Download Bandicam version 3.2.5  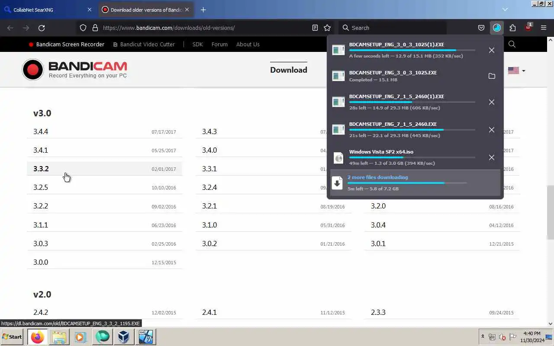[x=104, y=187]
